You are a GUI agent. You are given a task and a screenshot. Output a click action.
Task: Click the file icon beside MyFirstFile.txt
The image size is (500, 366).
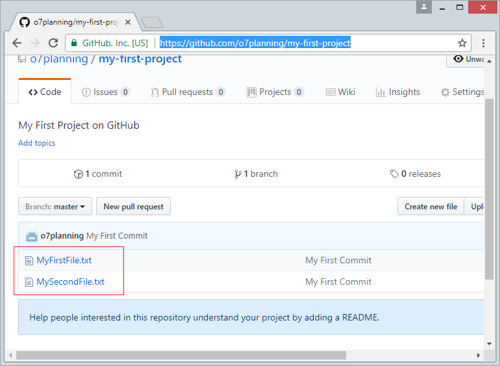coord(29,261)
